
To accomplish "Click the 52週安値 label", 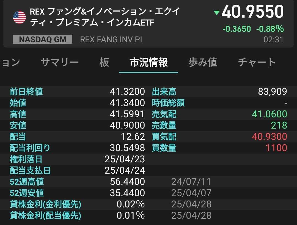I will tap(27, 193).
